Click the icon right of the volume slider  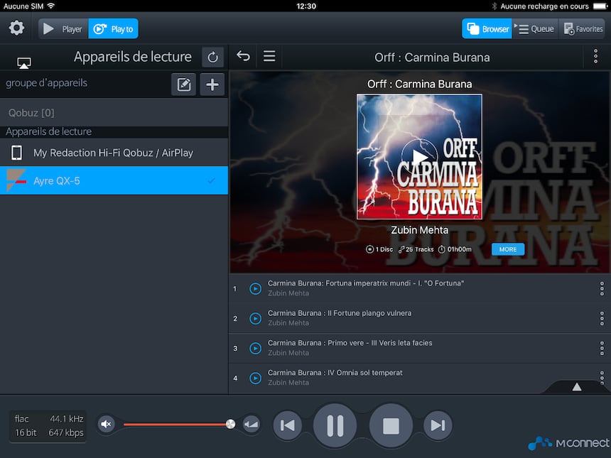coord(252,424)
